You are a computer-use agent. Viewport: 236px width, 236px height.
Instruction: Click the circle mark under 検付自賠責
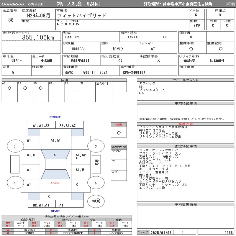click(120, 61)
